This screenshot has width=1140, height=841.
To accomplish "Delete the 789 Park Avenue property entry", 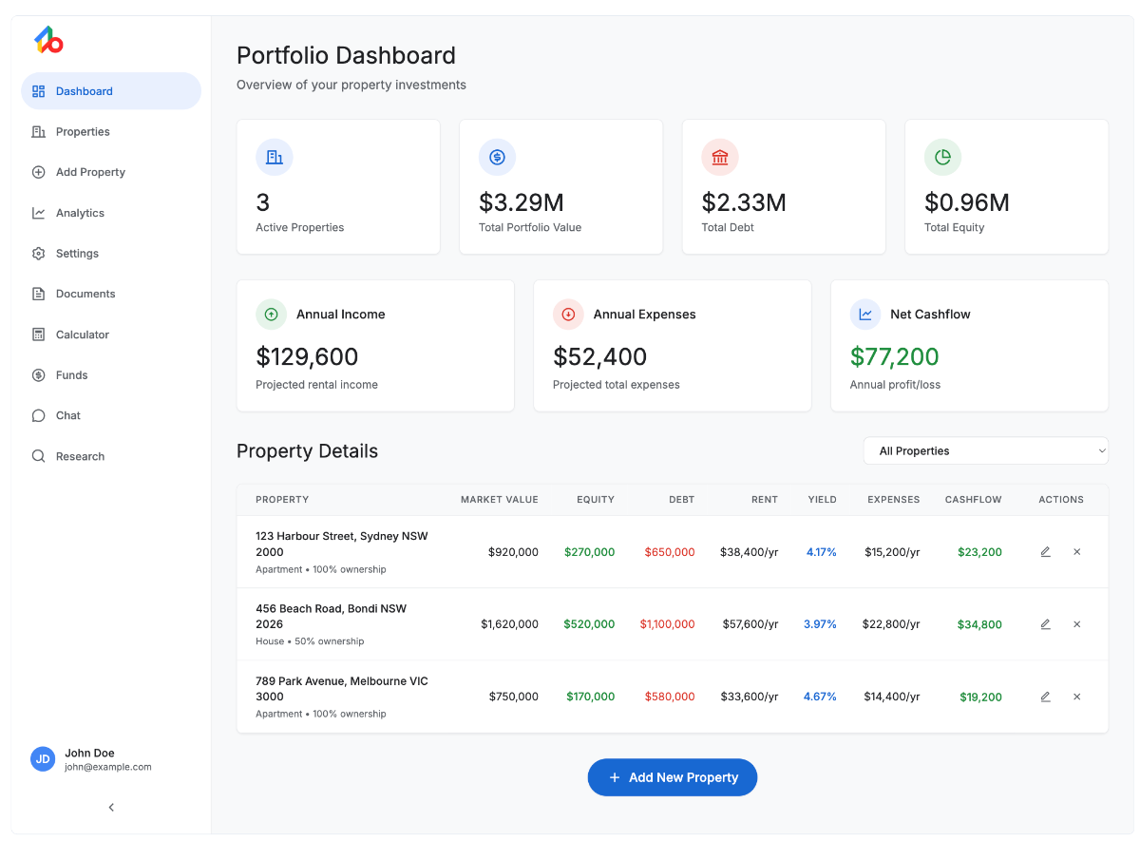I will [1076, 697].
